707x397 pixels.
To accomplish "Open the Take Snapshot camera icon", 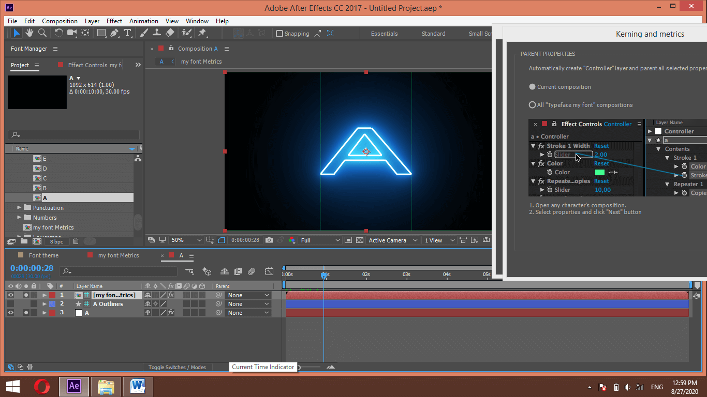I will [x=269, y=239].
